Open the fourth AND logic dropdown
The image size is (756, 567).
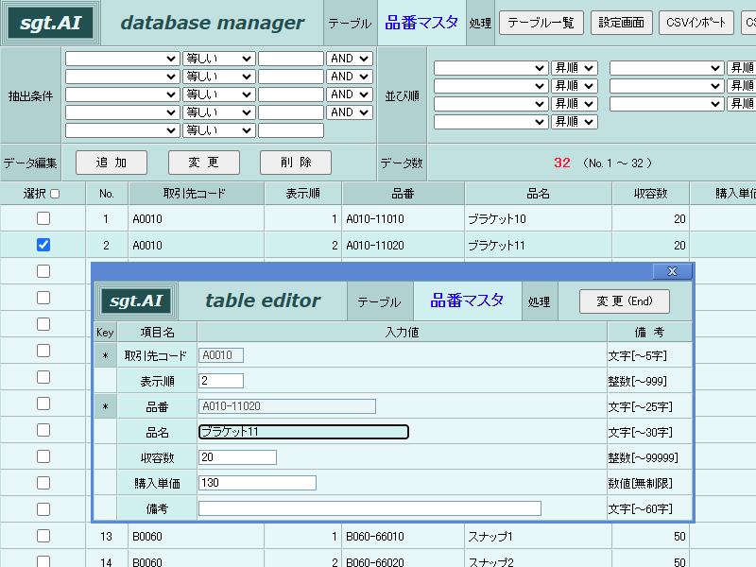[350, 112]
